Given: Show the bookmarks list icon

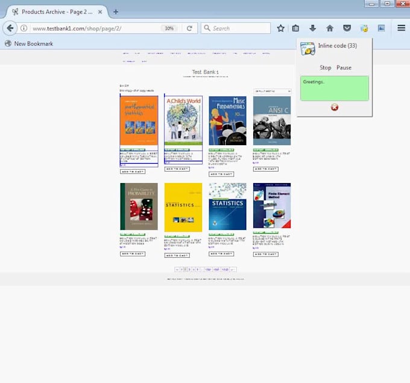Looking at the screenshot, I should click(x=295, y=28).
